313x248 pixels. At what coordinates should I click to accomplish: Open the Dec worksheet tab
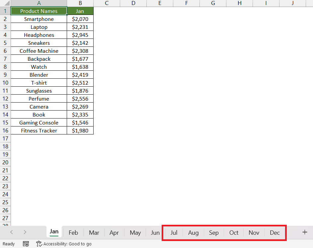pyautogui.click(x=274, y=232)
